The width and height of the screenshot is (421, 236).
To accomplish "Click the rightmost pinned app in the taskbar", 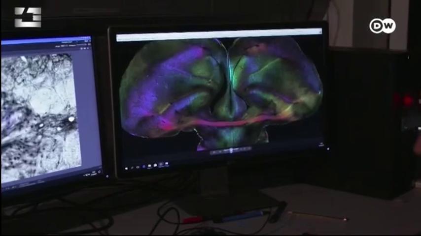I will tap(167, 165).
